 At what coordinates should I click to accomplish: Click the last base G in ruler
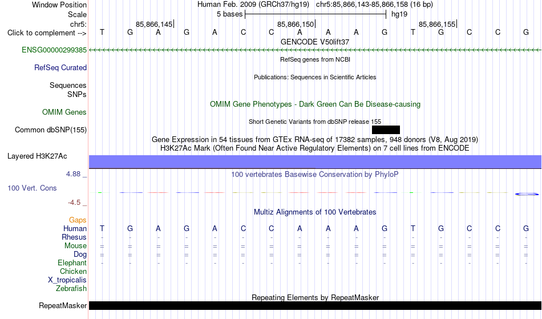(x=526, y=32)
